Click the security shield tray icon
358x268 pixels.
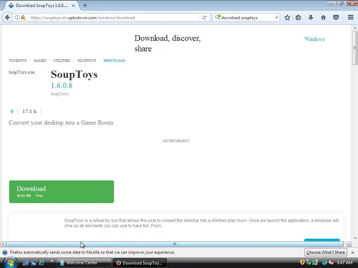pyautogui.click(x=302, y=262)
